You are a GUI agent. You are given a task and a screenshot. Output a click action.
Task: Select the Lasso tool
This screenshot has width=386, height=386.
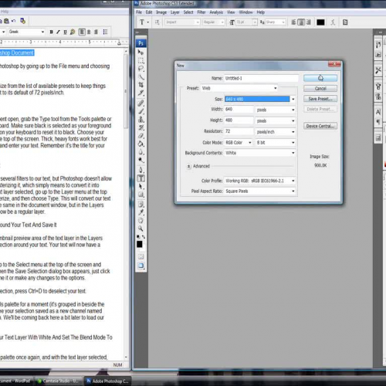tap(141, 69)
